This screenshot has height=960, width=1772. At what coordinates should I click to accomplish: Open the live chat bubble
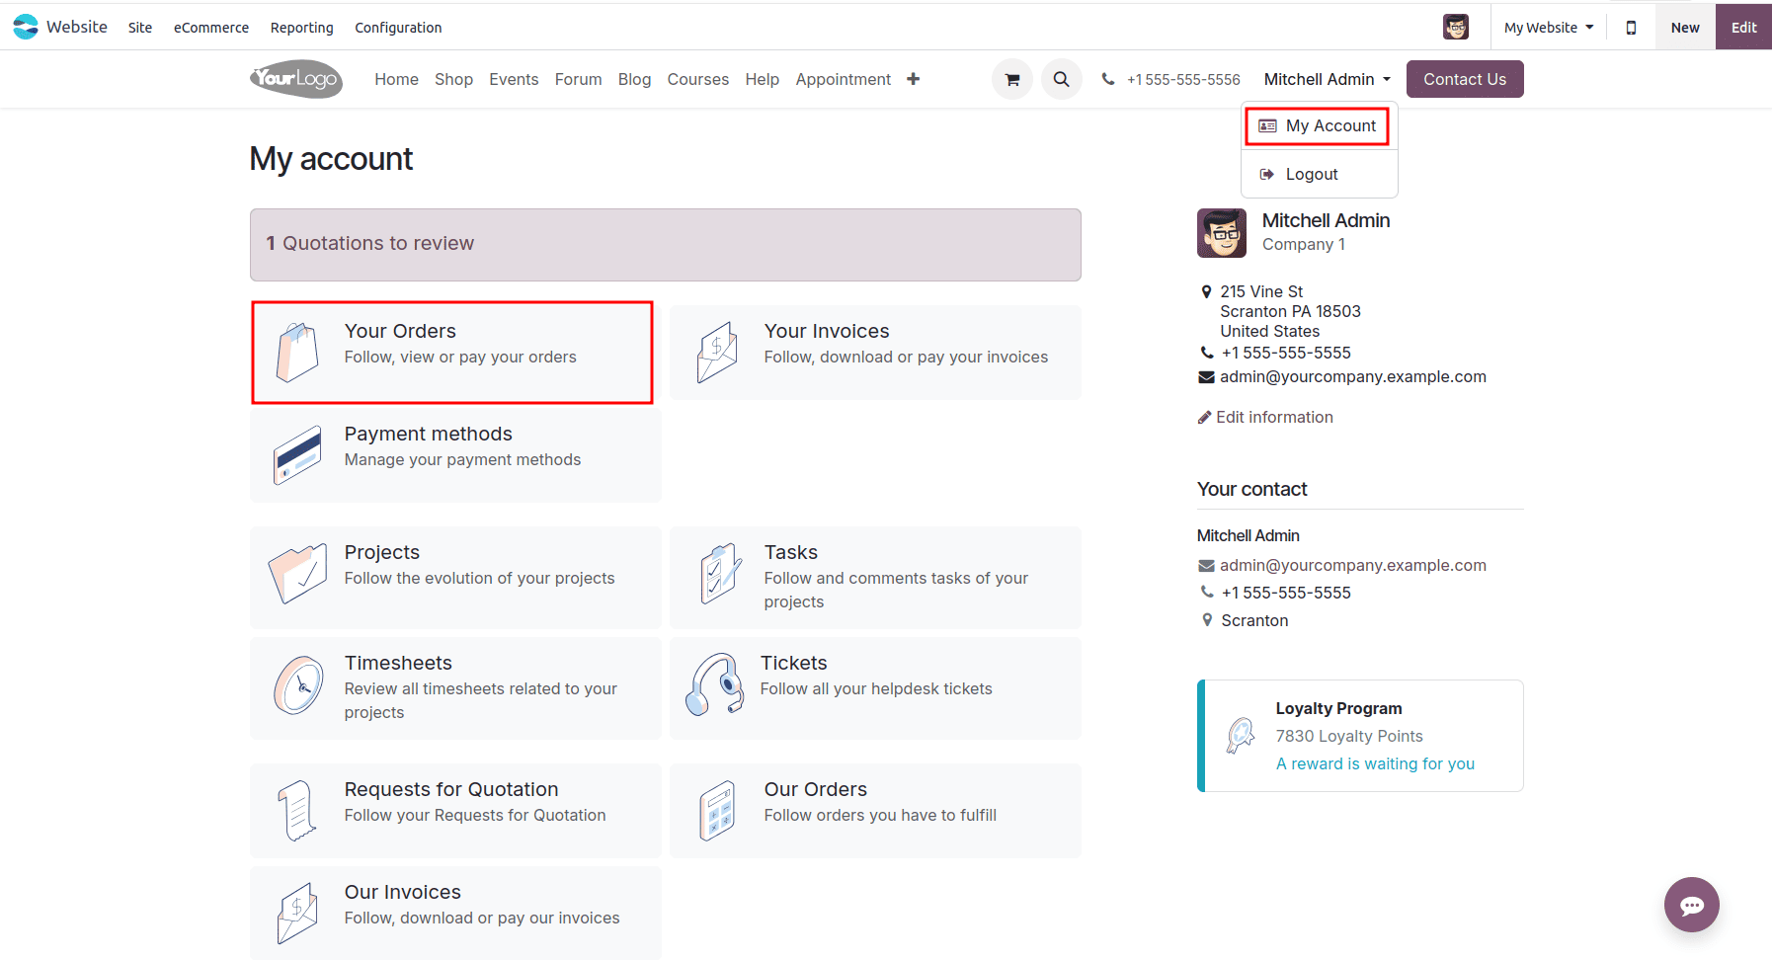pos(1691,905)
